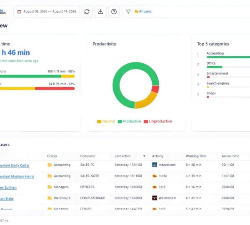Click the refresh data icon
250x225 pixels.
pos(87,12)
